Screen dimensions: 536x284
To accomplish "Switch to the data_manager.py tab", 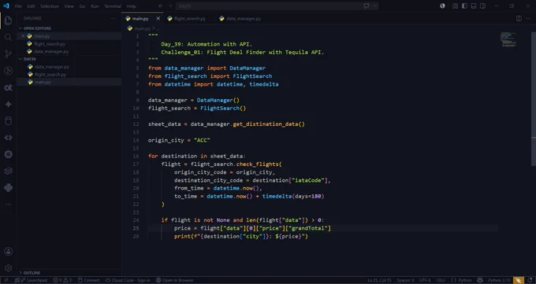I will point(240,18).
